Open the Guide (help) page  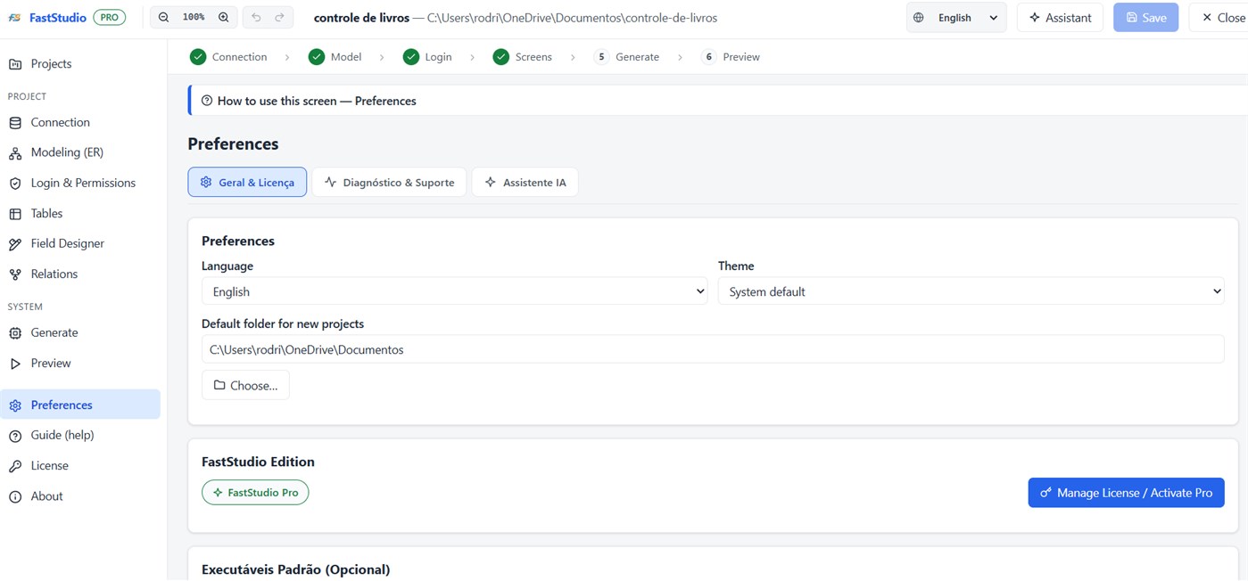click(80, 435)
